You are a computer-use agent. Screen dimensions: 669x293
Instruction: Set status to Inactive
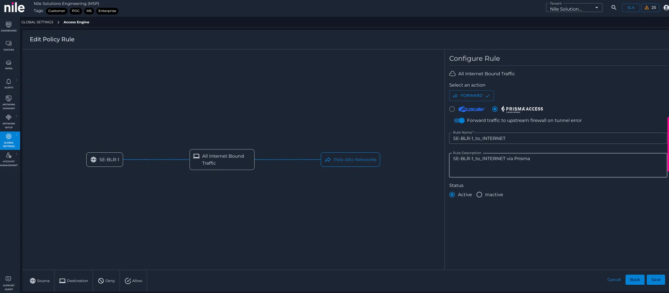(x=479, y=195)
